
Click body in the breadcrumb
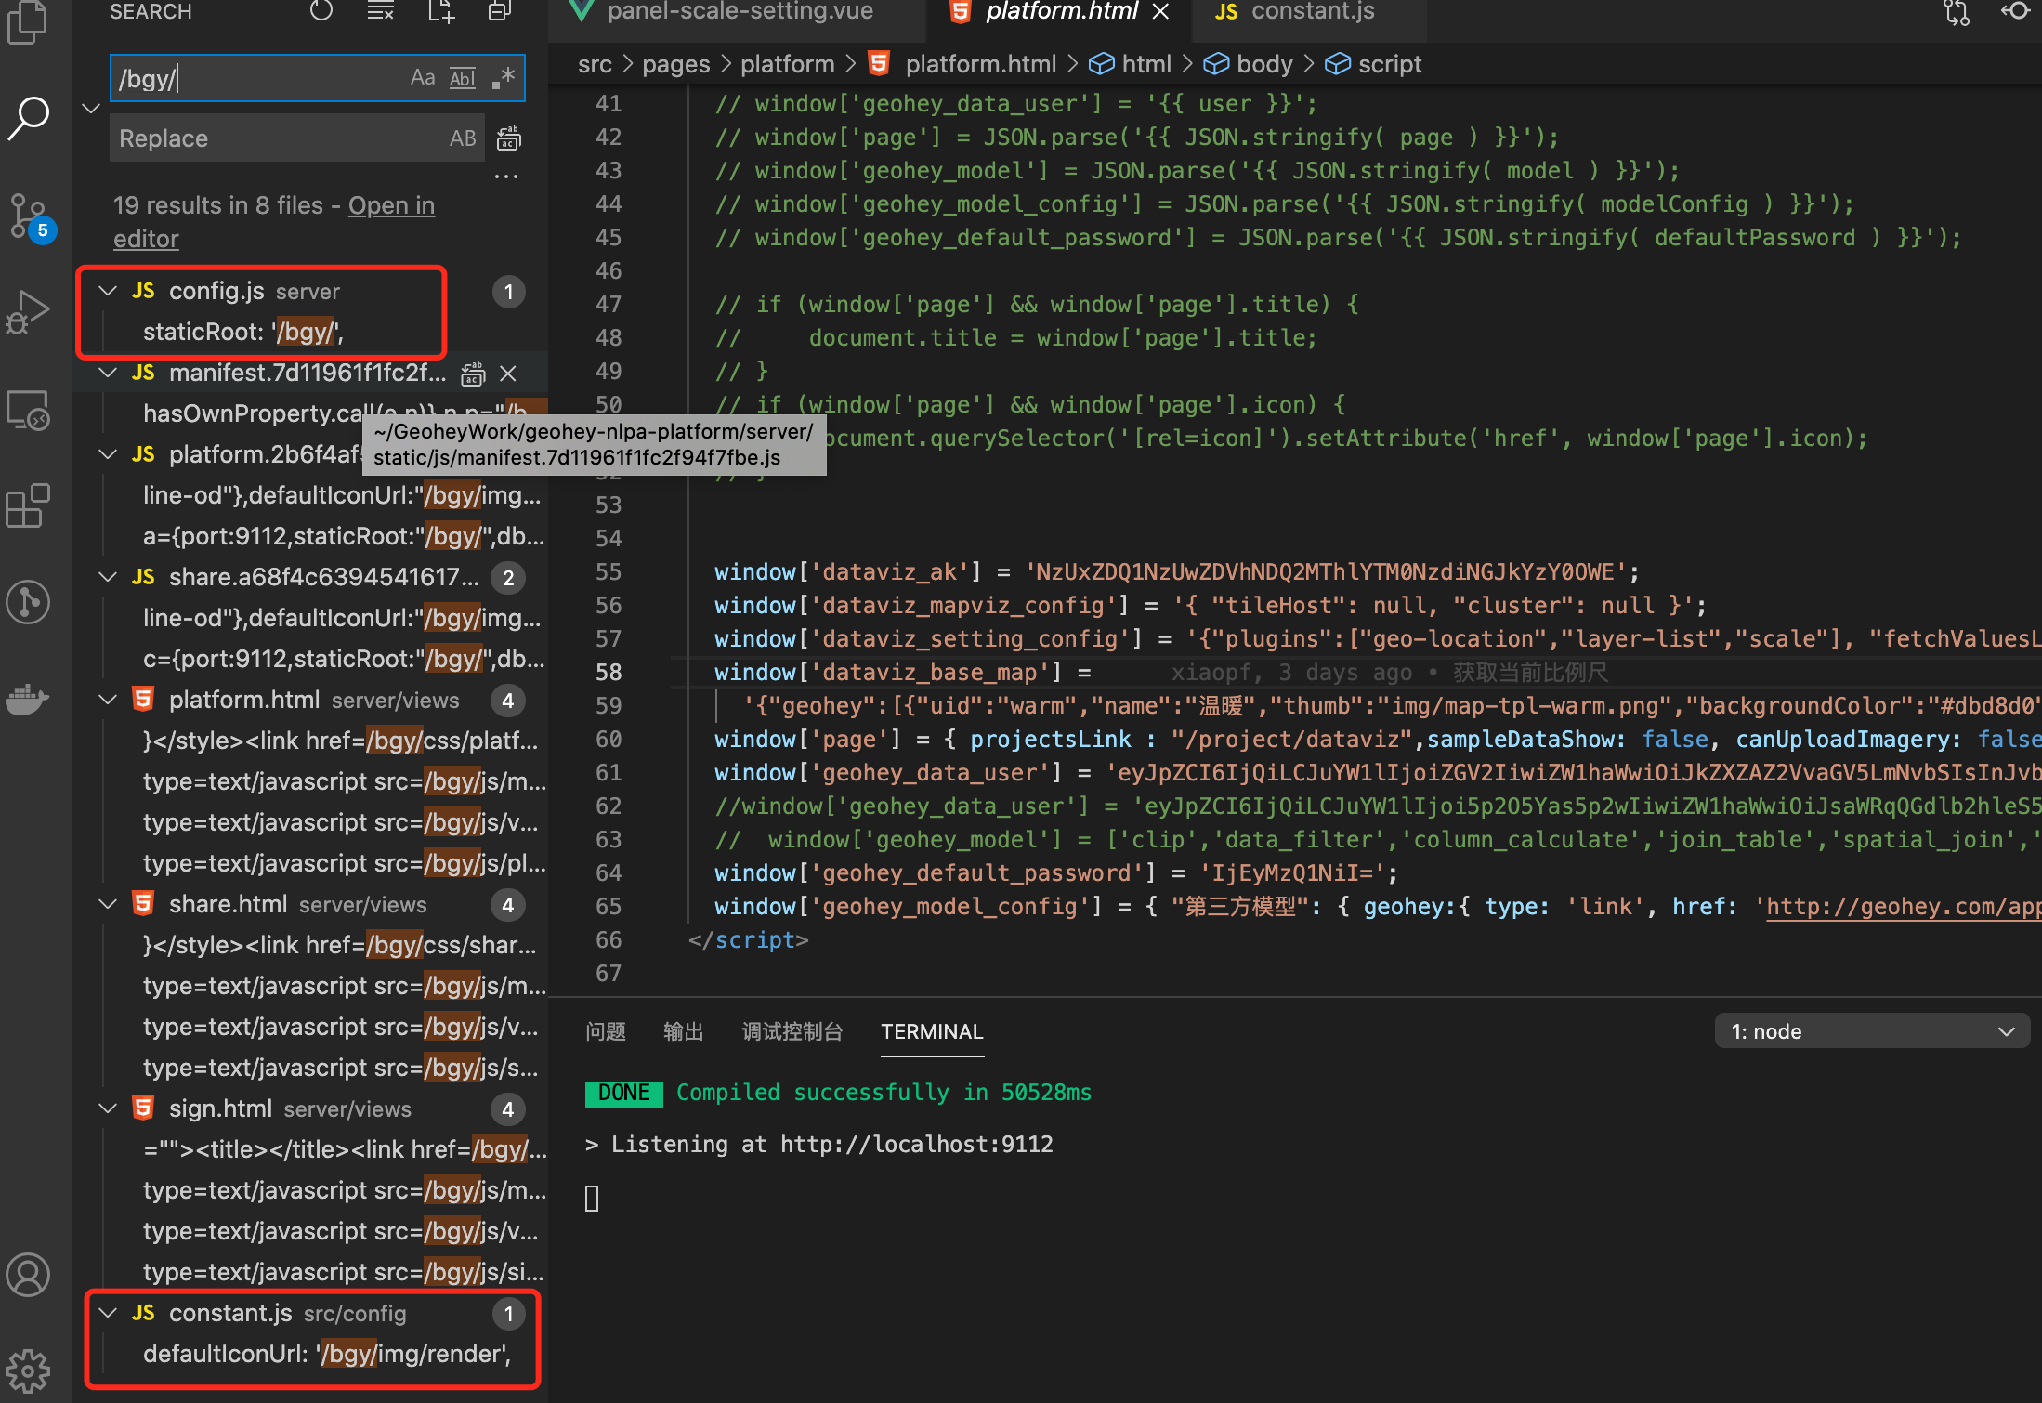point(1264,64)
